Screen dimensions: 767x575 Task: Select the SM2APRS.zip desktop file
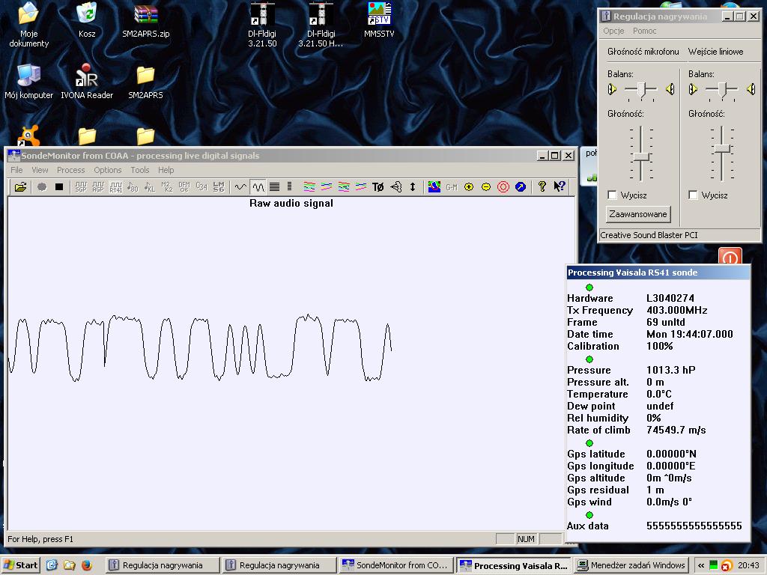[x=146, y=20]
